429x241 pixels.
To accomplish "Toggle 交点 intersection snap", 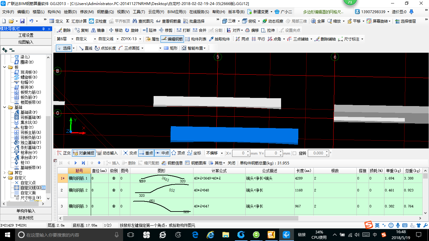I will 130,153.
